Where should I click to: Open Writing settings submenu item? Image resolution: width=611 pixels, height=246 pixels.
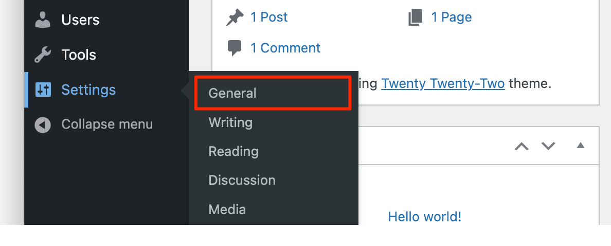(x=230, y=122)
